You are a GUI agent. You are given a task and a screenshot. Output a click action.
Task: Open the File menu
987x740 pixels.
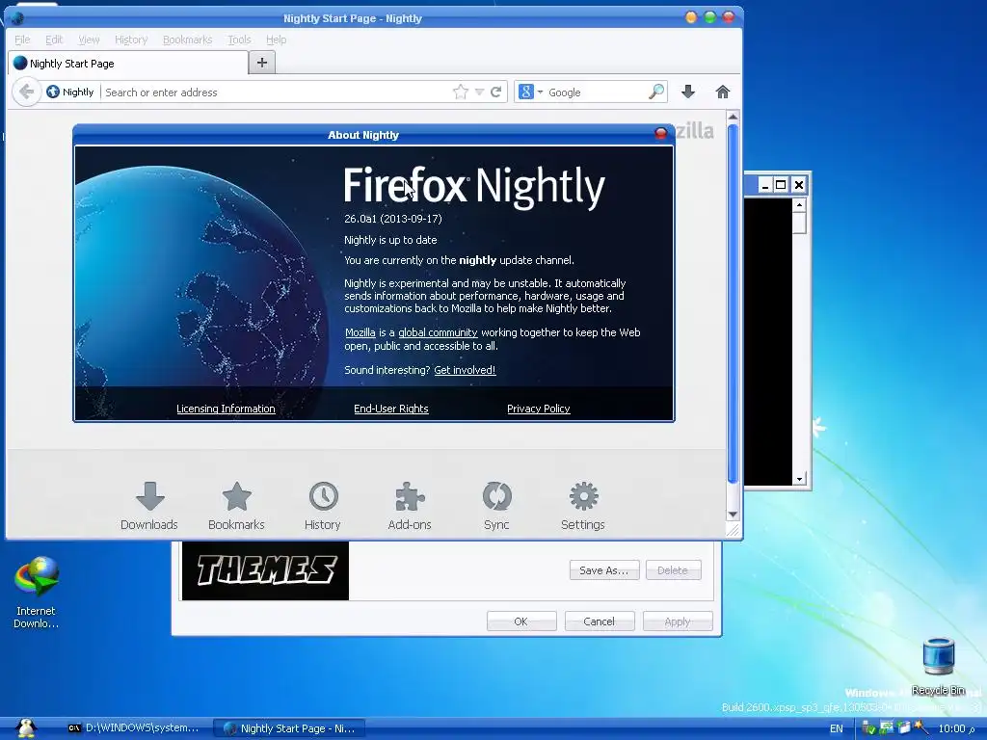point(22,40)
